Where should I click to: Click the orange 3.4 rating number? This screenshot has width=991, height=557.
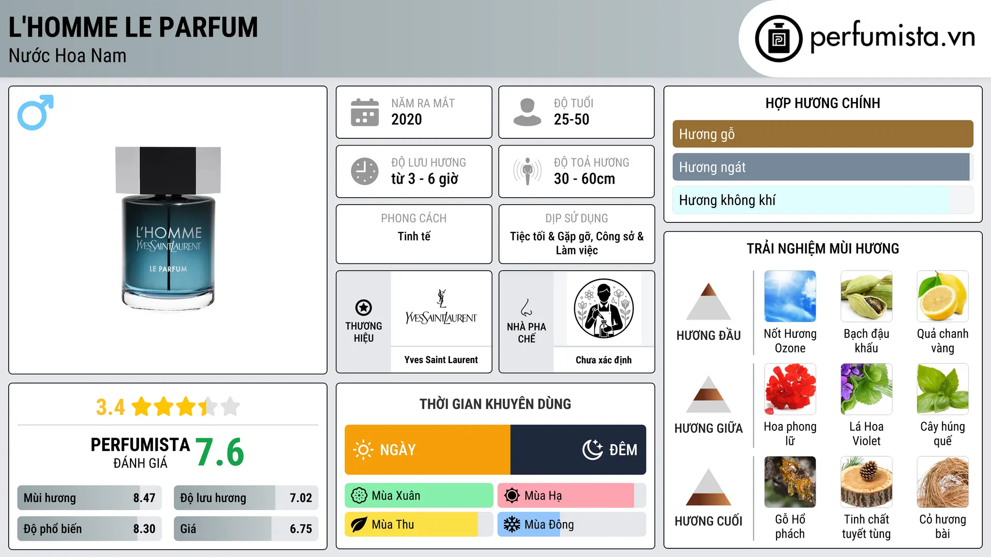click(110, 407)
